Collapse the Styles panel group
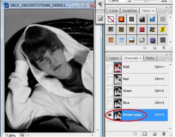Image resolution: width=175 pixels, height=137 pixels. coord(166,7)
